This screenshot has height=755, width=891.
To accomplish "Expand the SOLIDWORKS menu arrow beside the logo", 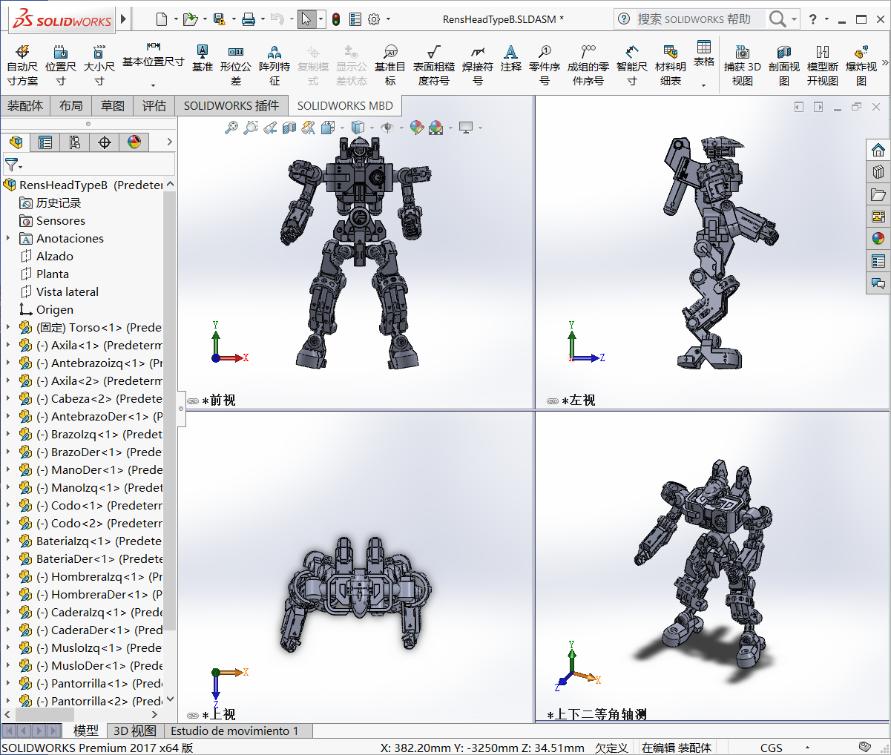I will click(x=123, y=19).
